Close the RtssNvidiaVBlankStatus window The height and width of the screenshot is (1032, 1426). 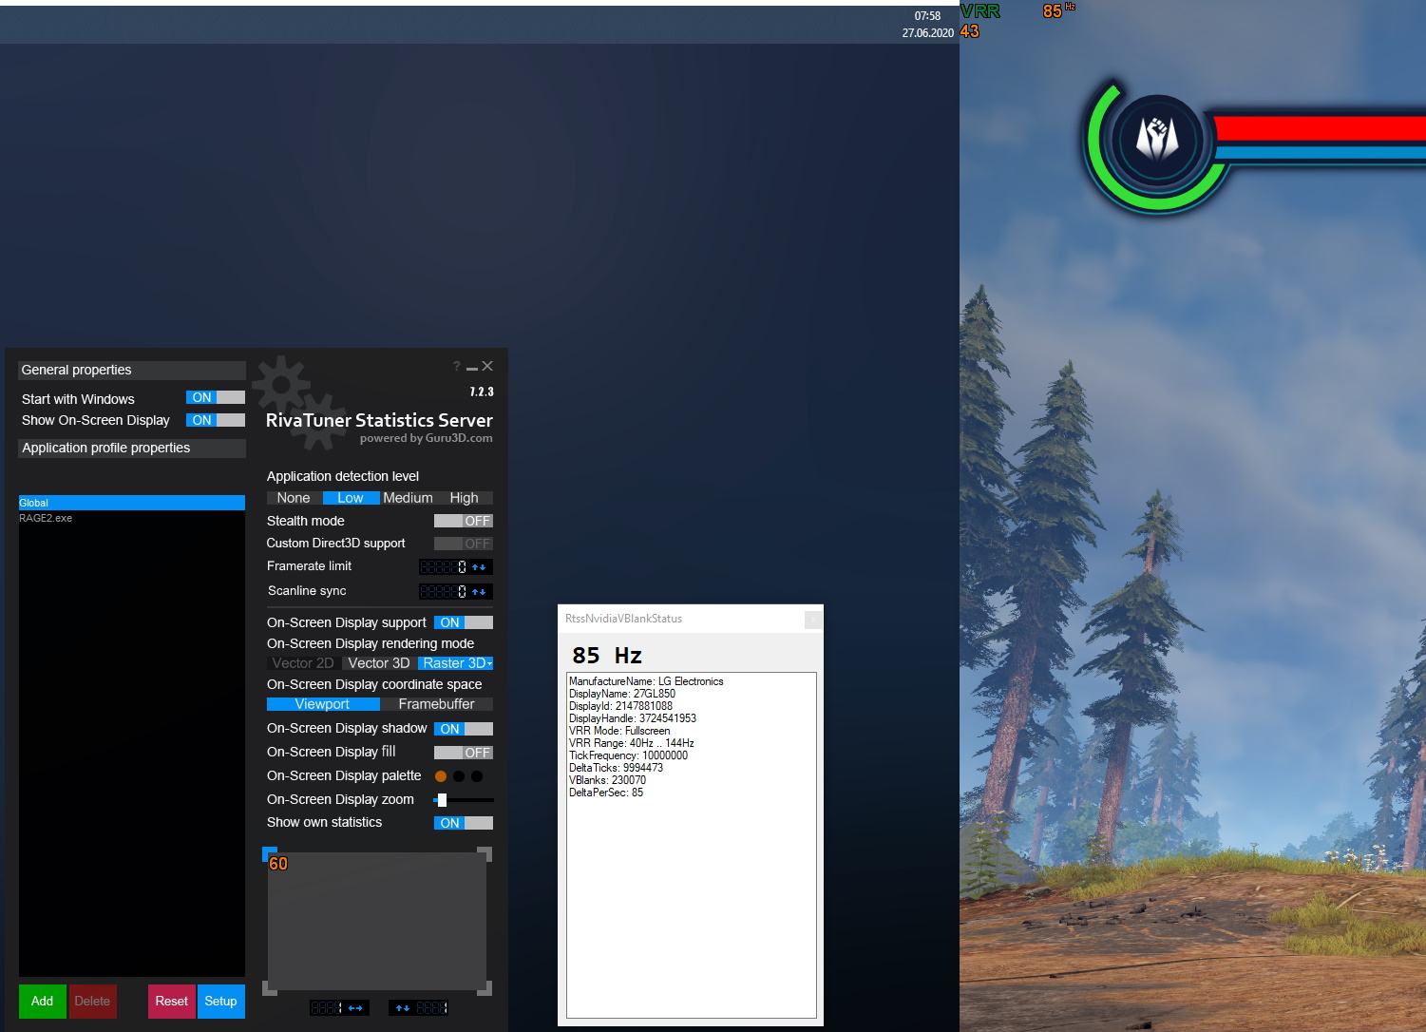[813, 620]
